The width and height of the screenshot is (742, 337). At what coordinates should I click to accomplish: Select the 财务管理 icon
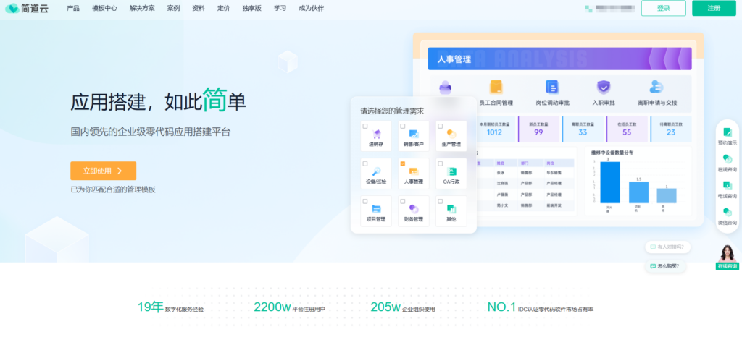414,208
